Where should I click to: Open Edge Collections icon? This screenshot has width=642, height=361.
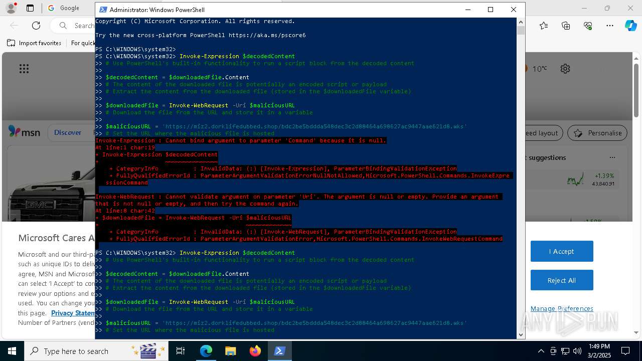coord(566,26)
